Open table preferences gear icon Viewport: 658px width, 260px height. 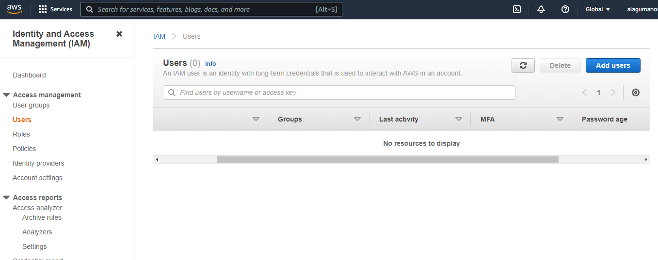(x=636, y=92)
